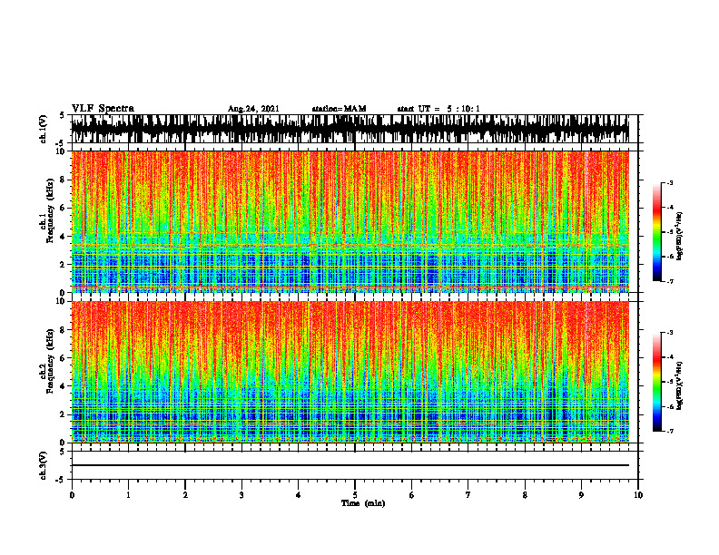Click the "VLF Spectra" plot title

pyautogui.click(x=103, y=109)
